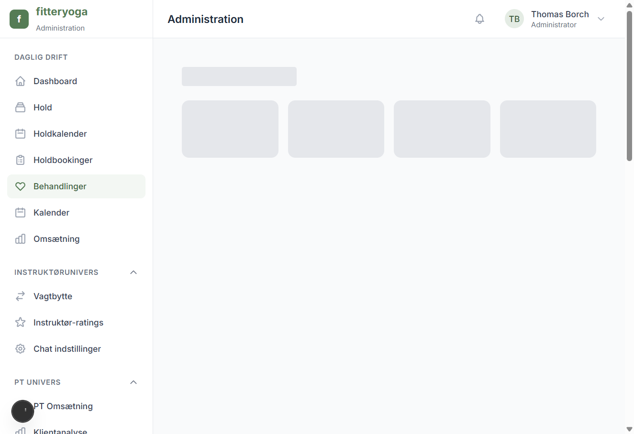This screenshot has height=434, width=634.
Task: Click the fitteryoga logo icon
Action: (x=19, y=19)
